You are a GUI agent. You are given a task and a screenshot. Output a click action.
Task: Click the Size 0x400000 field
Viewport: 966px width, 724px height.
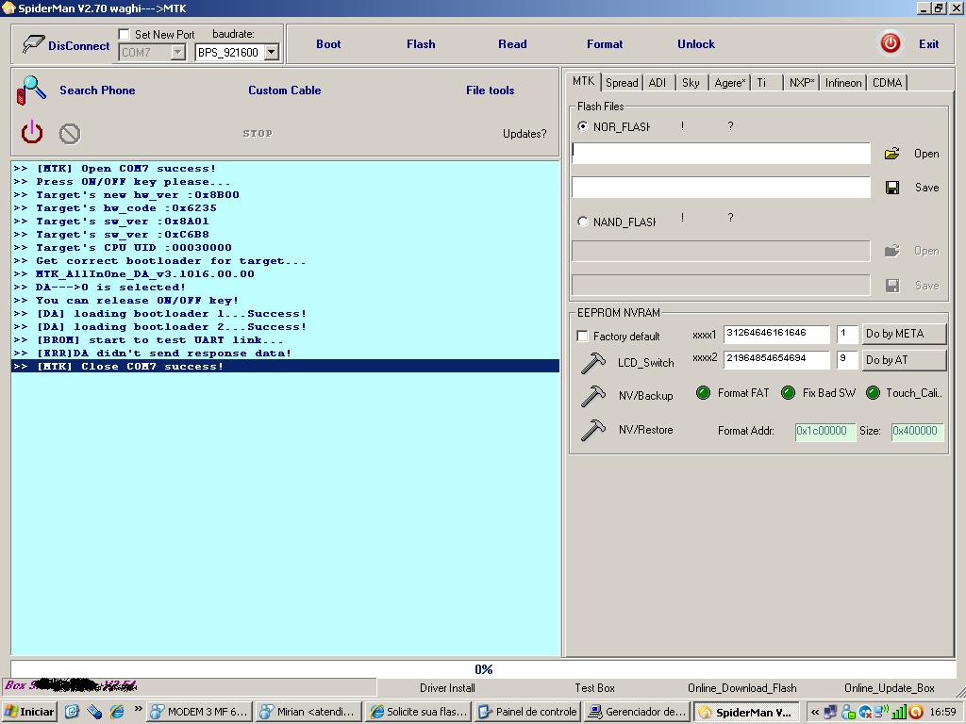pyautogui.click(x=917, y=431)
